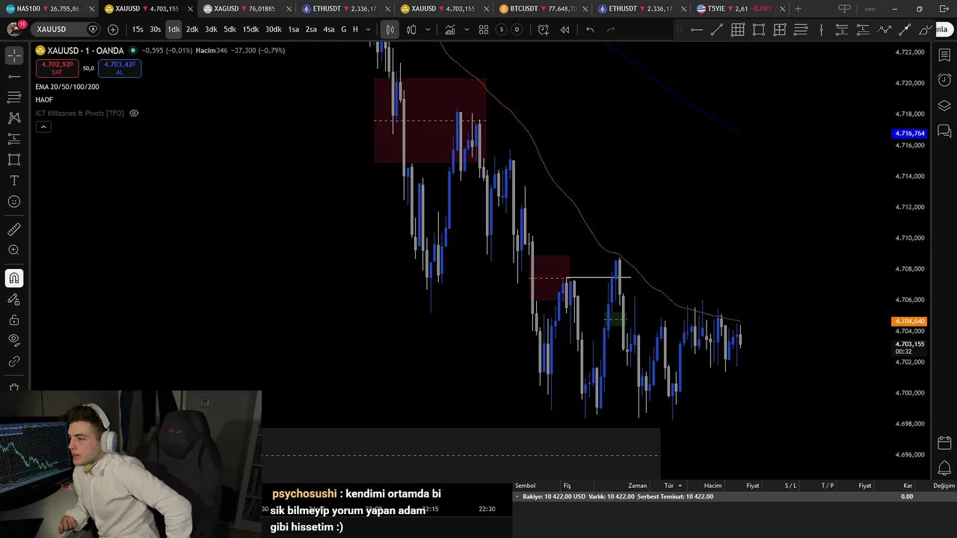Click the trash remove objects icon
The height and width of the screenshot is (538, 957).
(14, 387)
